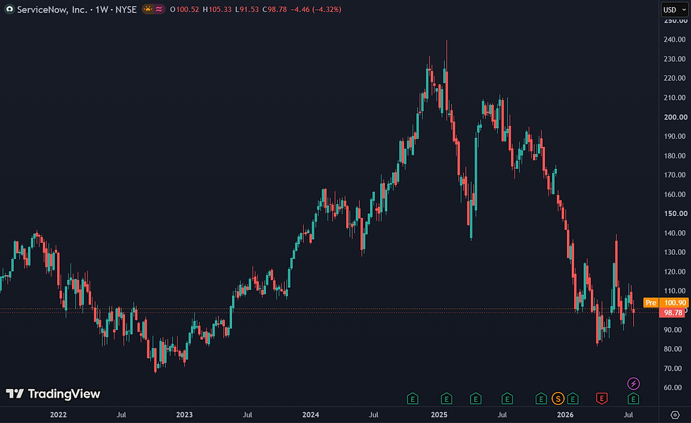691x423 pixels.
Task: Click the orange Pre 100.90 price label
Action: click(x=666, y=303)
